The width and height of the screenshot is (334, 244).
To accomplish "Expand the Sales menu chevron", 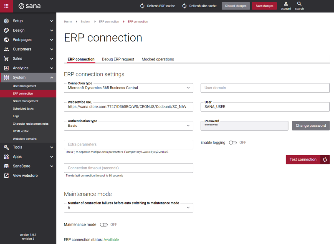I will pos(51,59).
